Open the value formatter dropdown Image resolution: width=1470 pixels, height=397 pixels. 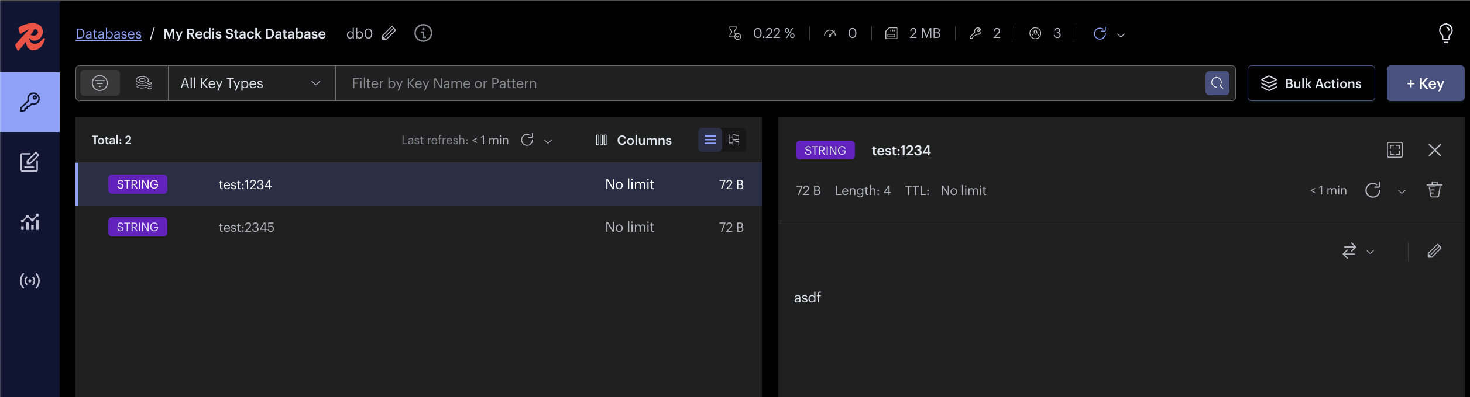pyautogui.click(x=1358, y=251)
